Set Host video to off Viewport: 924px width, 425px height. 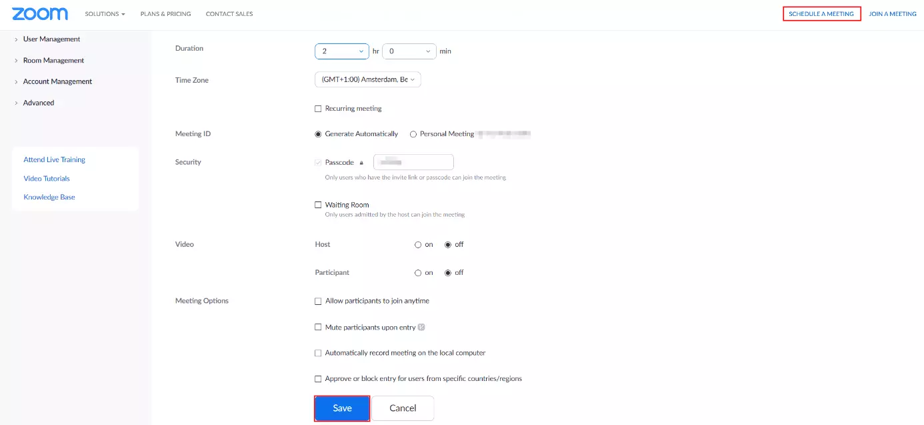[448, 245]
